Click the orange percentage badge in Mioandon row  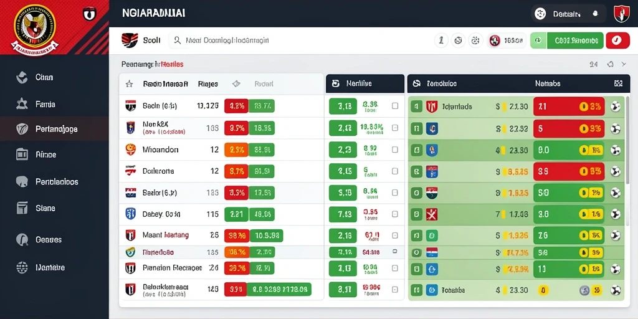click(x=236, y=150)
